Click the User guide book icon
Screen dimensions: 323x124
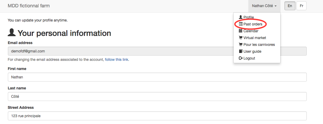click(x=241, y=51)
